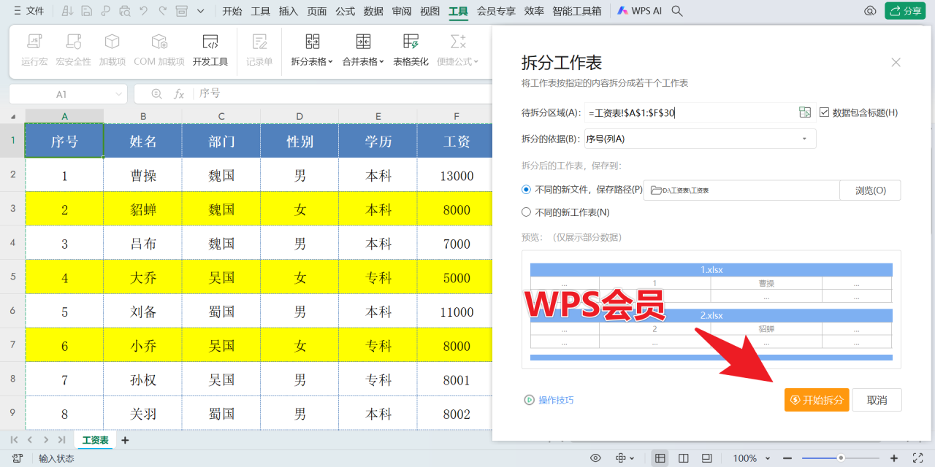Select column C header

pyautogui.click(x=221, y=116)
